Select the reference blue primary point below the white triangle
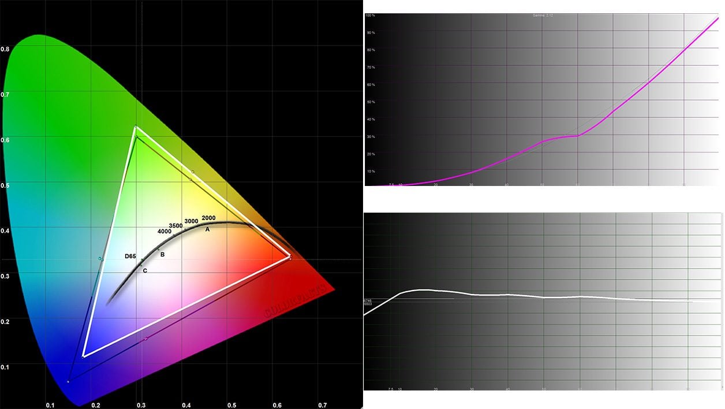The width and height of the screenshot is (725, 409). [x=68, y=382]
